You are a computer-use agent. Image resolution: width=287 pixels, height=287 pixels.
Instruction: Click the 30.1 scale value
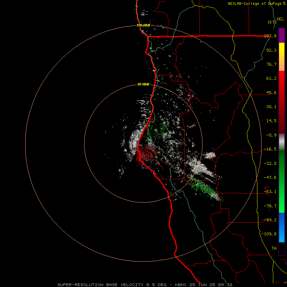tap(271, 107)
